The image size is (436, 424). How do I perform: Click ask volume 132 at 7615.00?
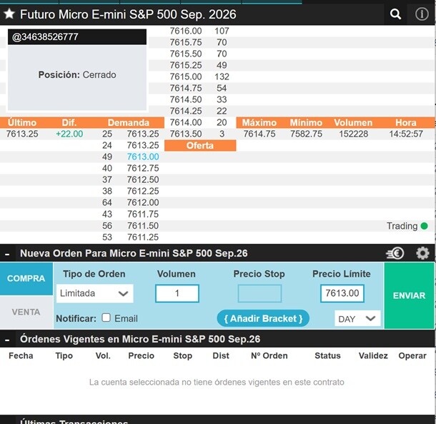[x=222, y=77]
